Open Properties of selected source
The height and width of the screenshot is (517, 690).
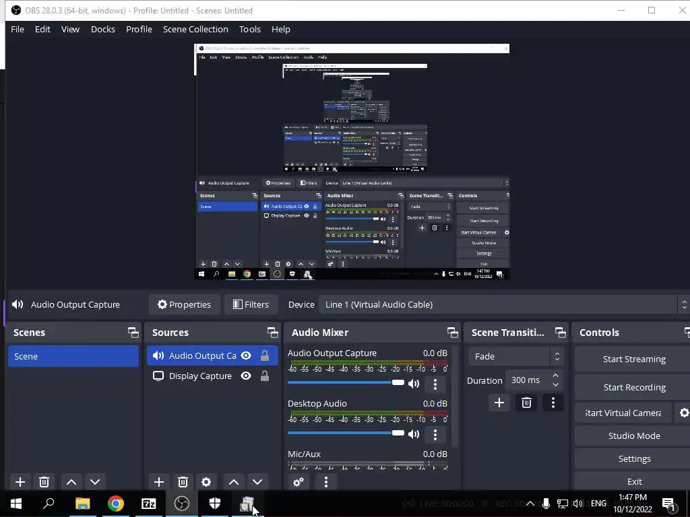(x=185, y=305)
